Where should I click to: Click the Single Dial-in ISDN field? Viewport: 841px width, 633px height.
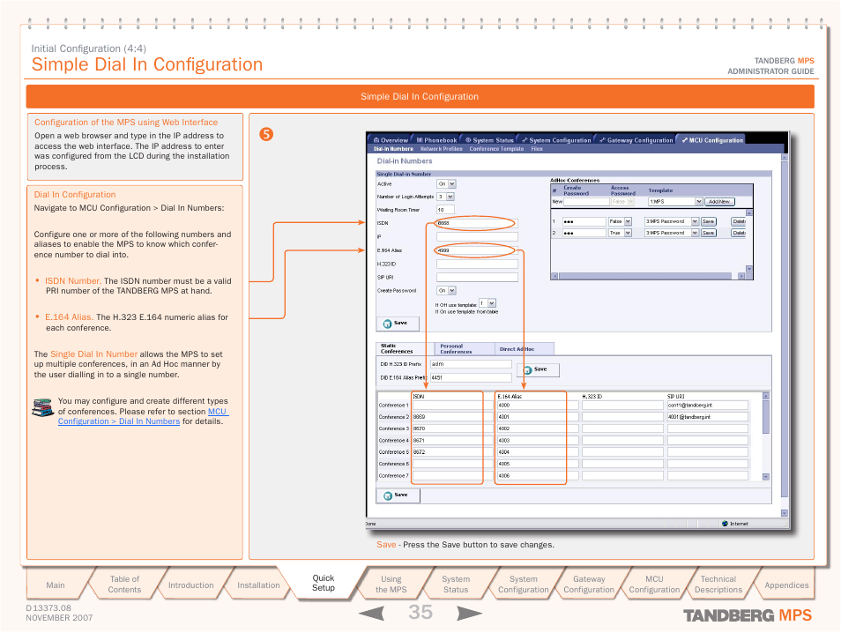click(477, 223)
